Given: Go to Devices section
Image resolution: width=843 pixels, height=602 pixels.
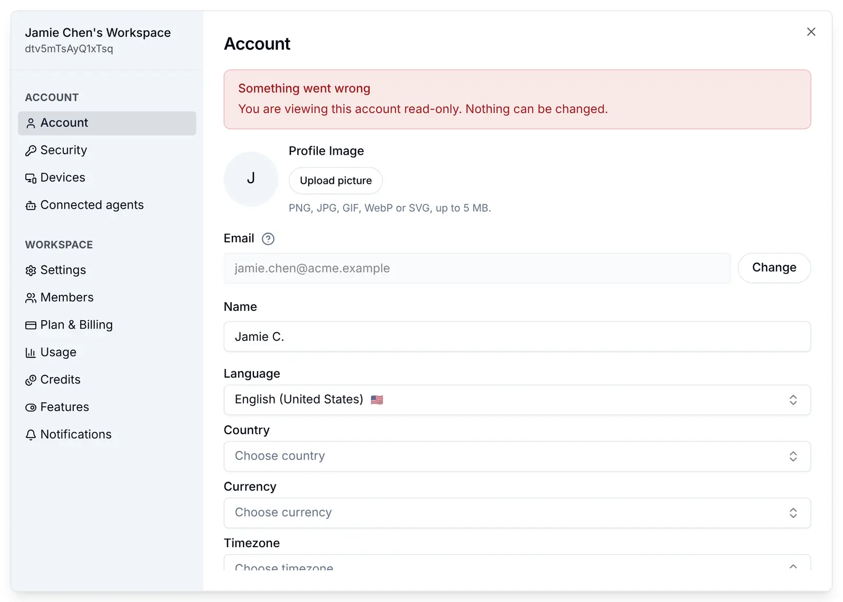Looking at the screenshot, I should coord(107,178).
